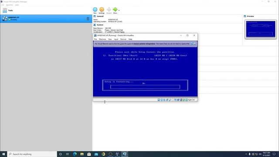Click the formatting progress bar in VM screen
Image resolution: width=279 pixels, height=157 pixels.
[x=145, y=87]
